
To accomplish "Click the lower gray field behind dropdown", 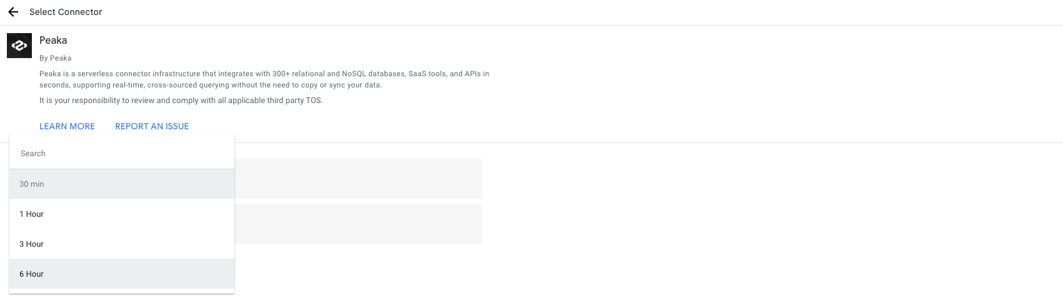I will [358, 224].
